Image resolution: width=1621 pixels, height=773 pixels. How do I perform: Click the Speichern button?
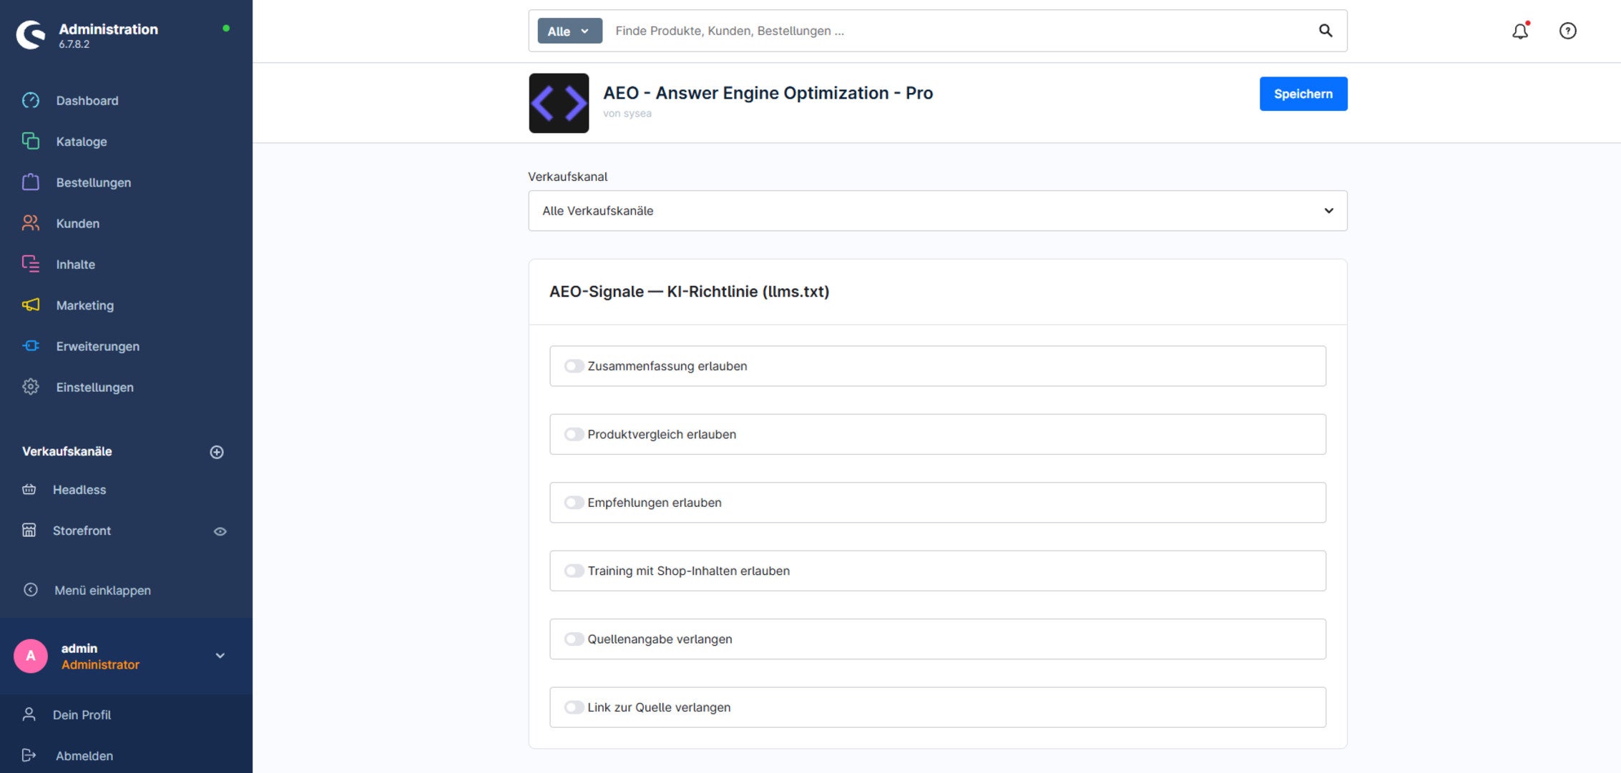pyautogui.click(x=1303, y=94)
